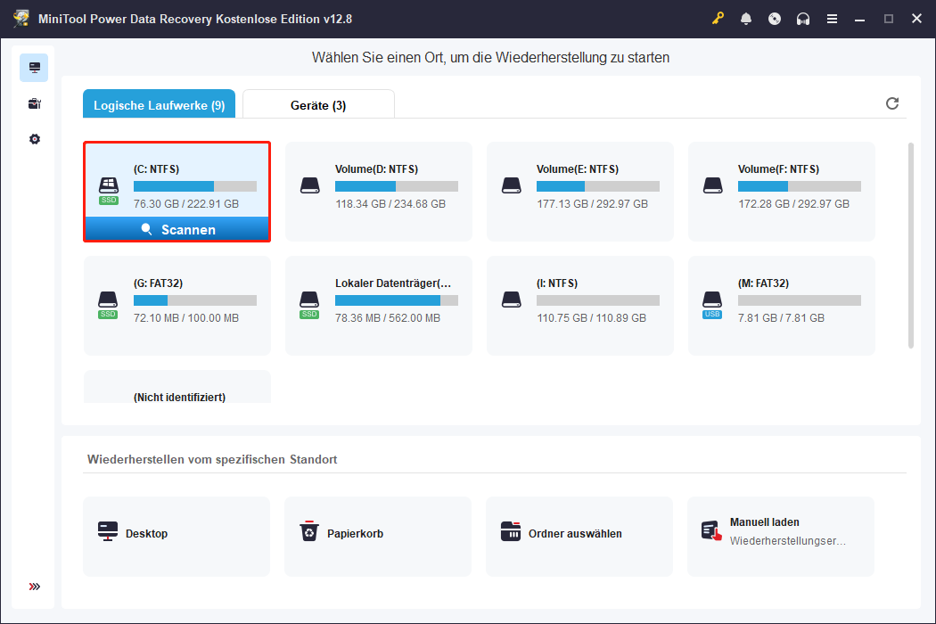
Task: Open the hamburger menu in the title bar
Action: pos(832,18)
